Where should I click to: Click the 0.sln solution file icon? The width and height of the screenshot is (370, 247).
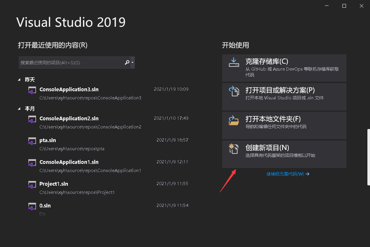32,206
